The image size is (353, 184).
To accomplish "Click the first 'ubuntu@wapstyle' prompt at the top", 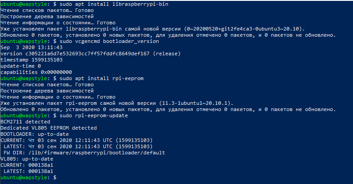I will coord(26,4).
